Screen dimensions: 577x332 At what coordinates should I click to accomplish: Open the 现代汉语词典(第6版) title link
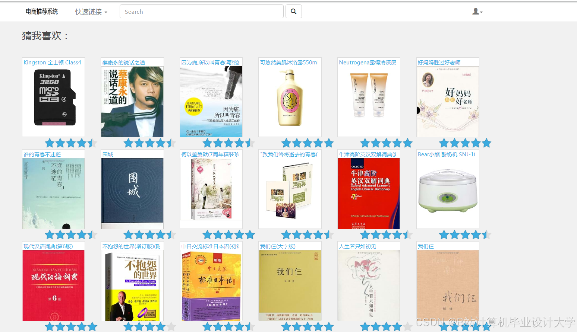point(48,246)
